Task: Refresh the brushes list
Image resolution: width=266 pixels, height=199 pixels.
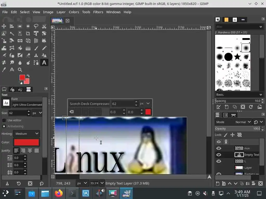Action: click(x=251, y=107)
